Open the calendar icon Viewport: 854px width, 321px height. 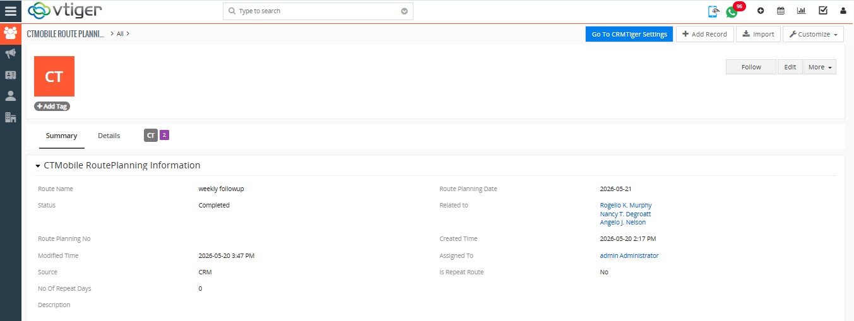coord(781,11)
